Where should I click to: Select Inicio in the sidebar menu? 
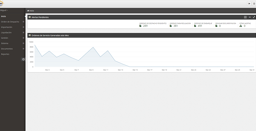(3, 16)
